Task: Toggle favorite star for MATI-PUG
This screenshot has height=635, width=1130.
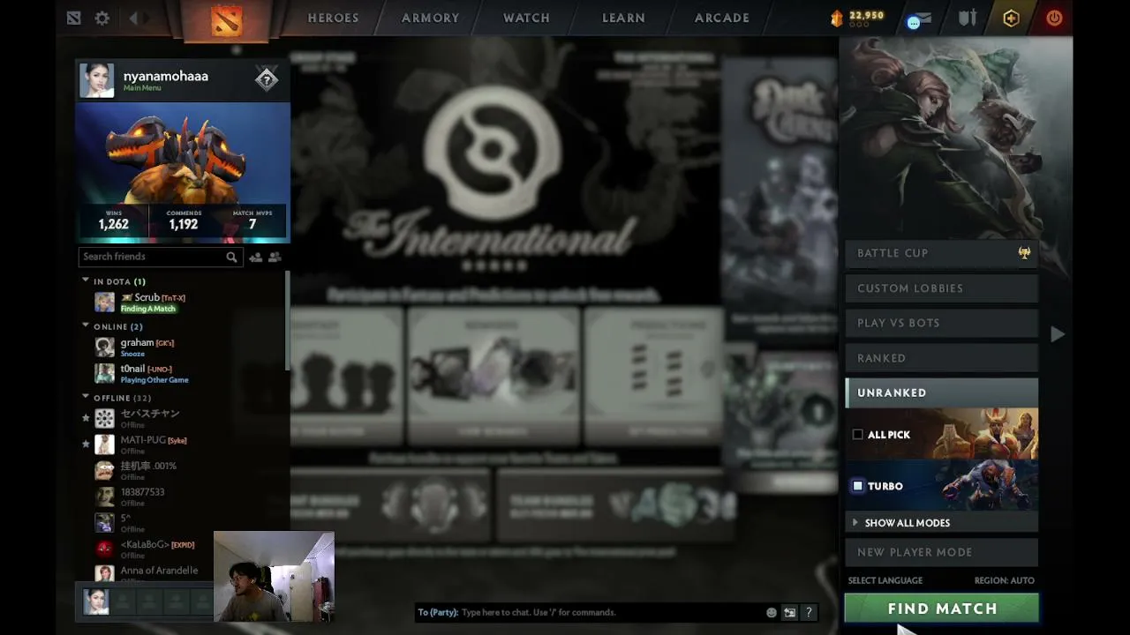Action: tap(86, 444)
